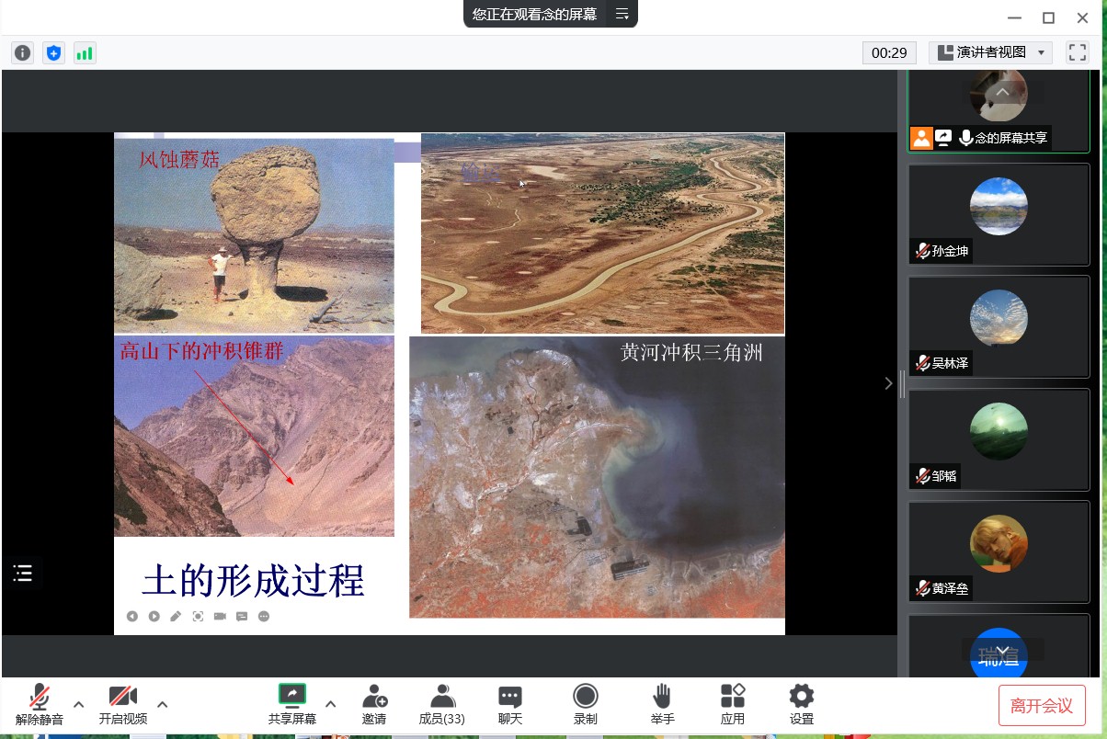Click the meeting info icon

click(23, 53)
